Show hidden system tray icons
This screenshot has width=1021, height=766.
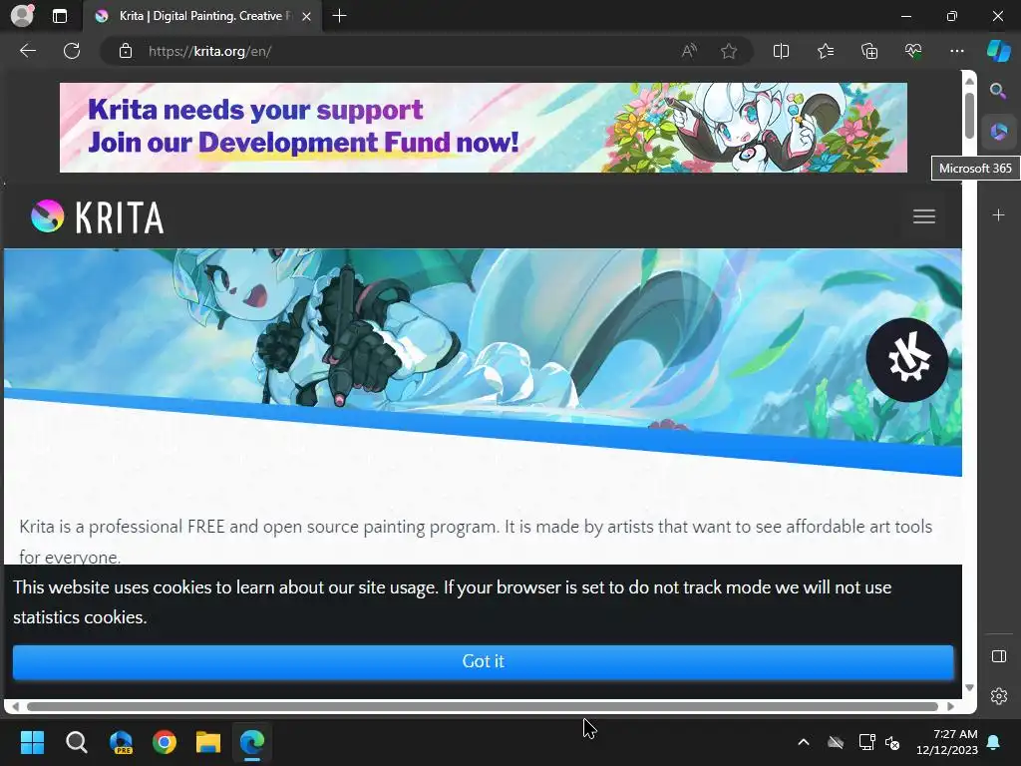[x=804, y=742]
